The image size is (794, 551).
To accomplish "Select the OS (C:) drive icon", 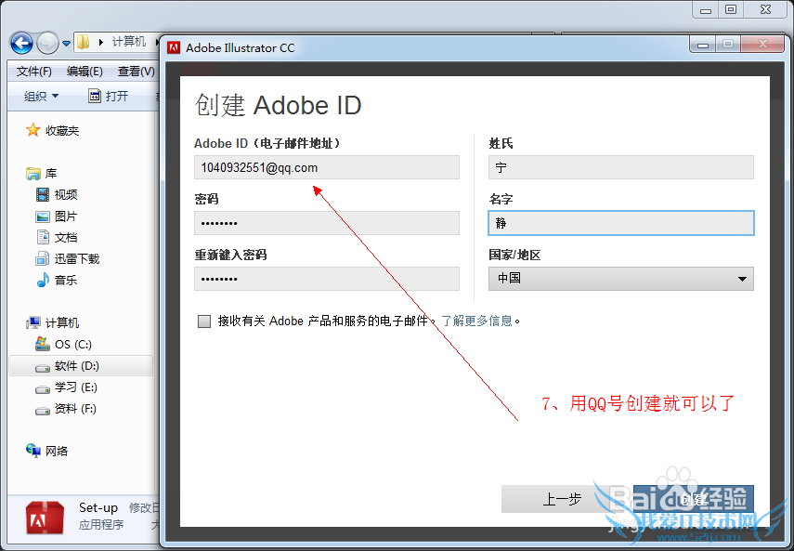I will 43,344.
